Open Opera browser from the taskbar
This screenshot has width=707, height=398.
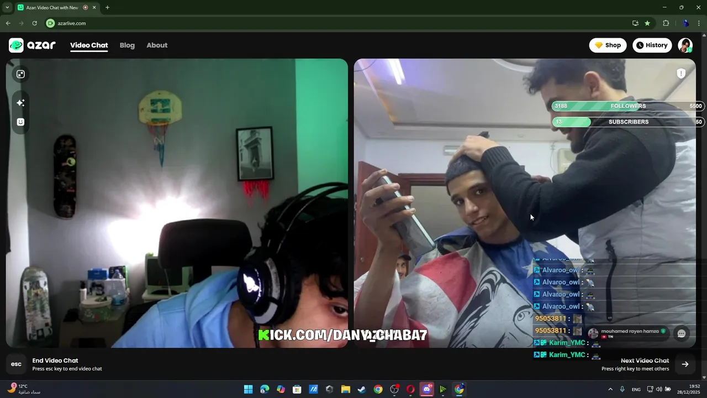coord(410,389)
